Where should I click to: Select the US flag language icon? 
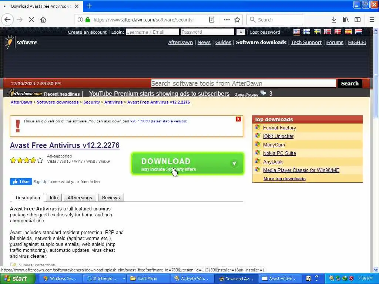tap(297, 32)
